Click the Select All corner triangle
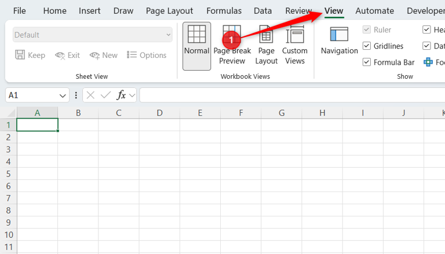This screenshot has width=445, height=254. tap(11, 113)
